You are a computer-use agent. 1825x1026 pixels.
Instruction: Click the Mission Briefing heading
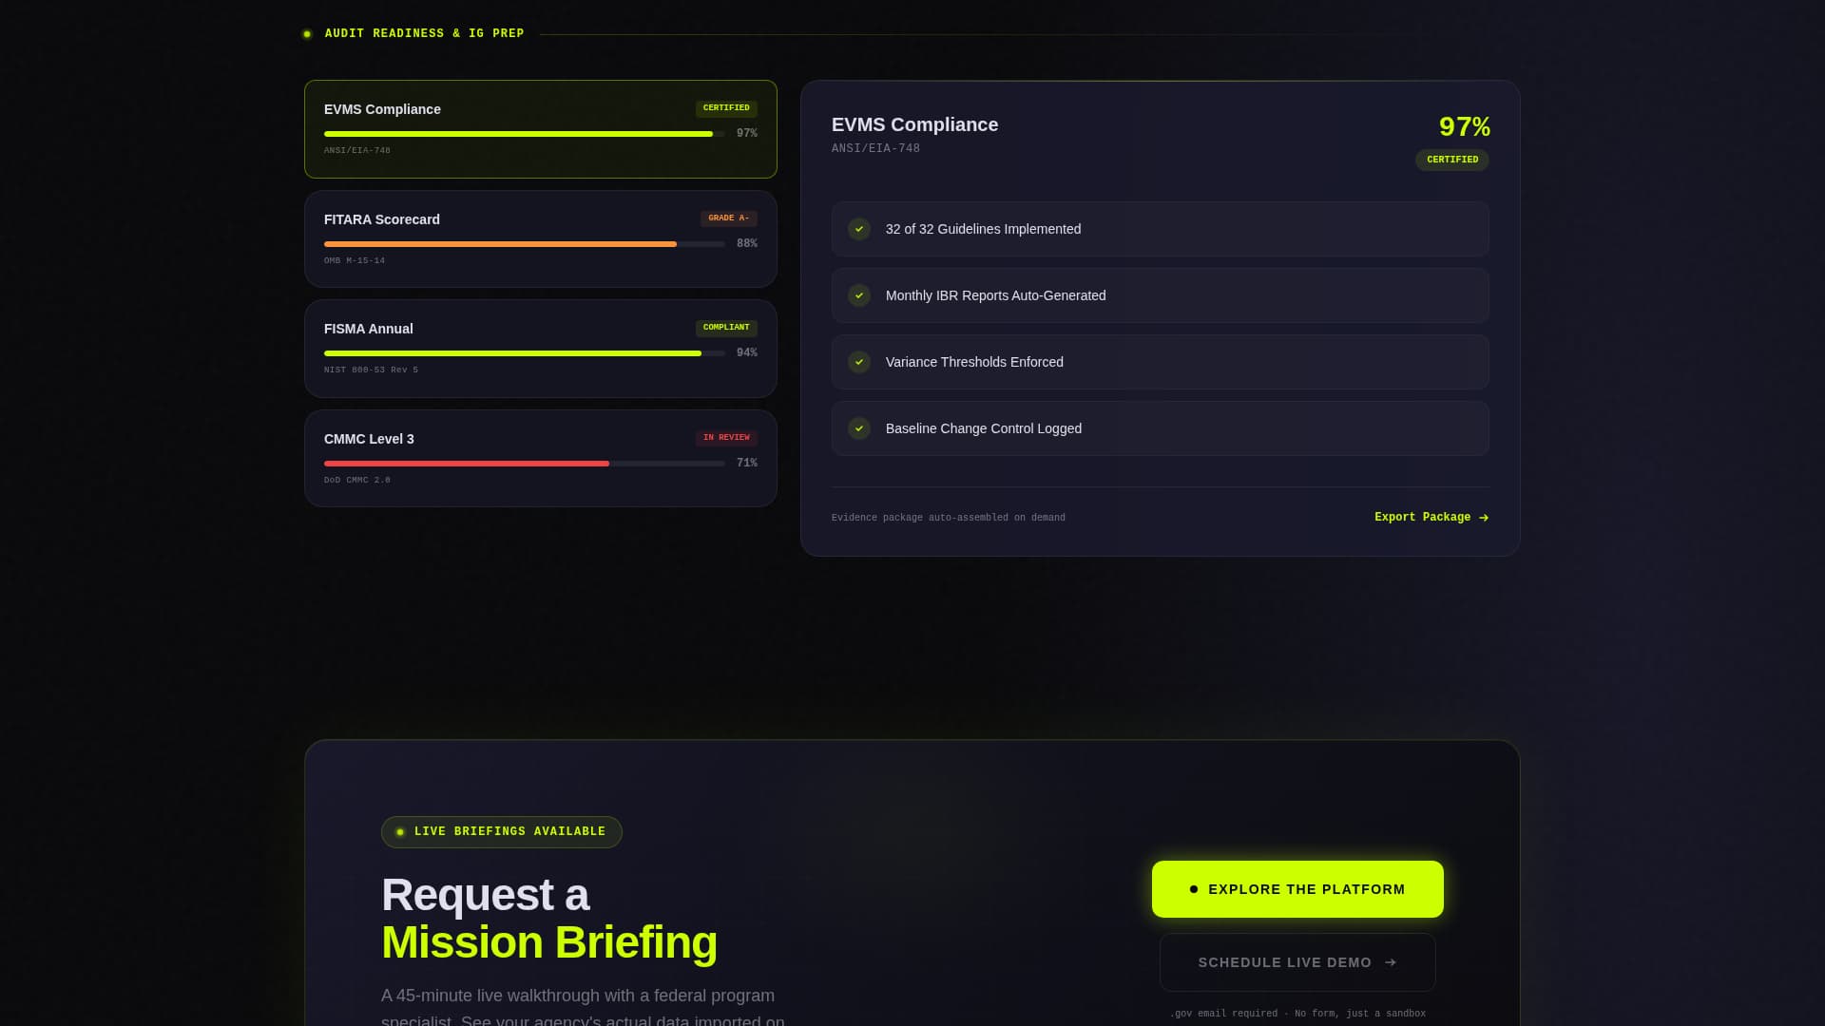pyautogui.click(x=549, y=942)
